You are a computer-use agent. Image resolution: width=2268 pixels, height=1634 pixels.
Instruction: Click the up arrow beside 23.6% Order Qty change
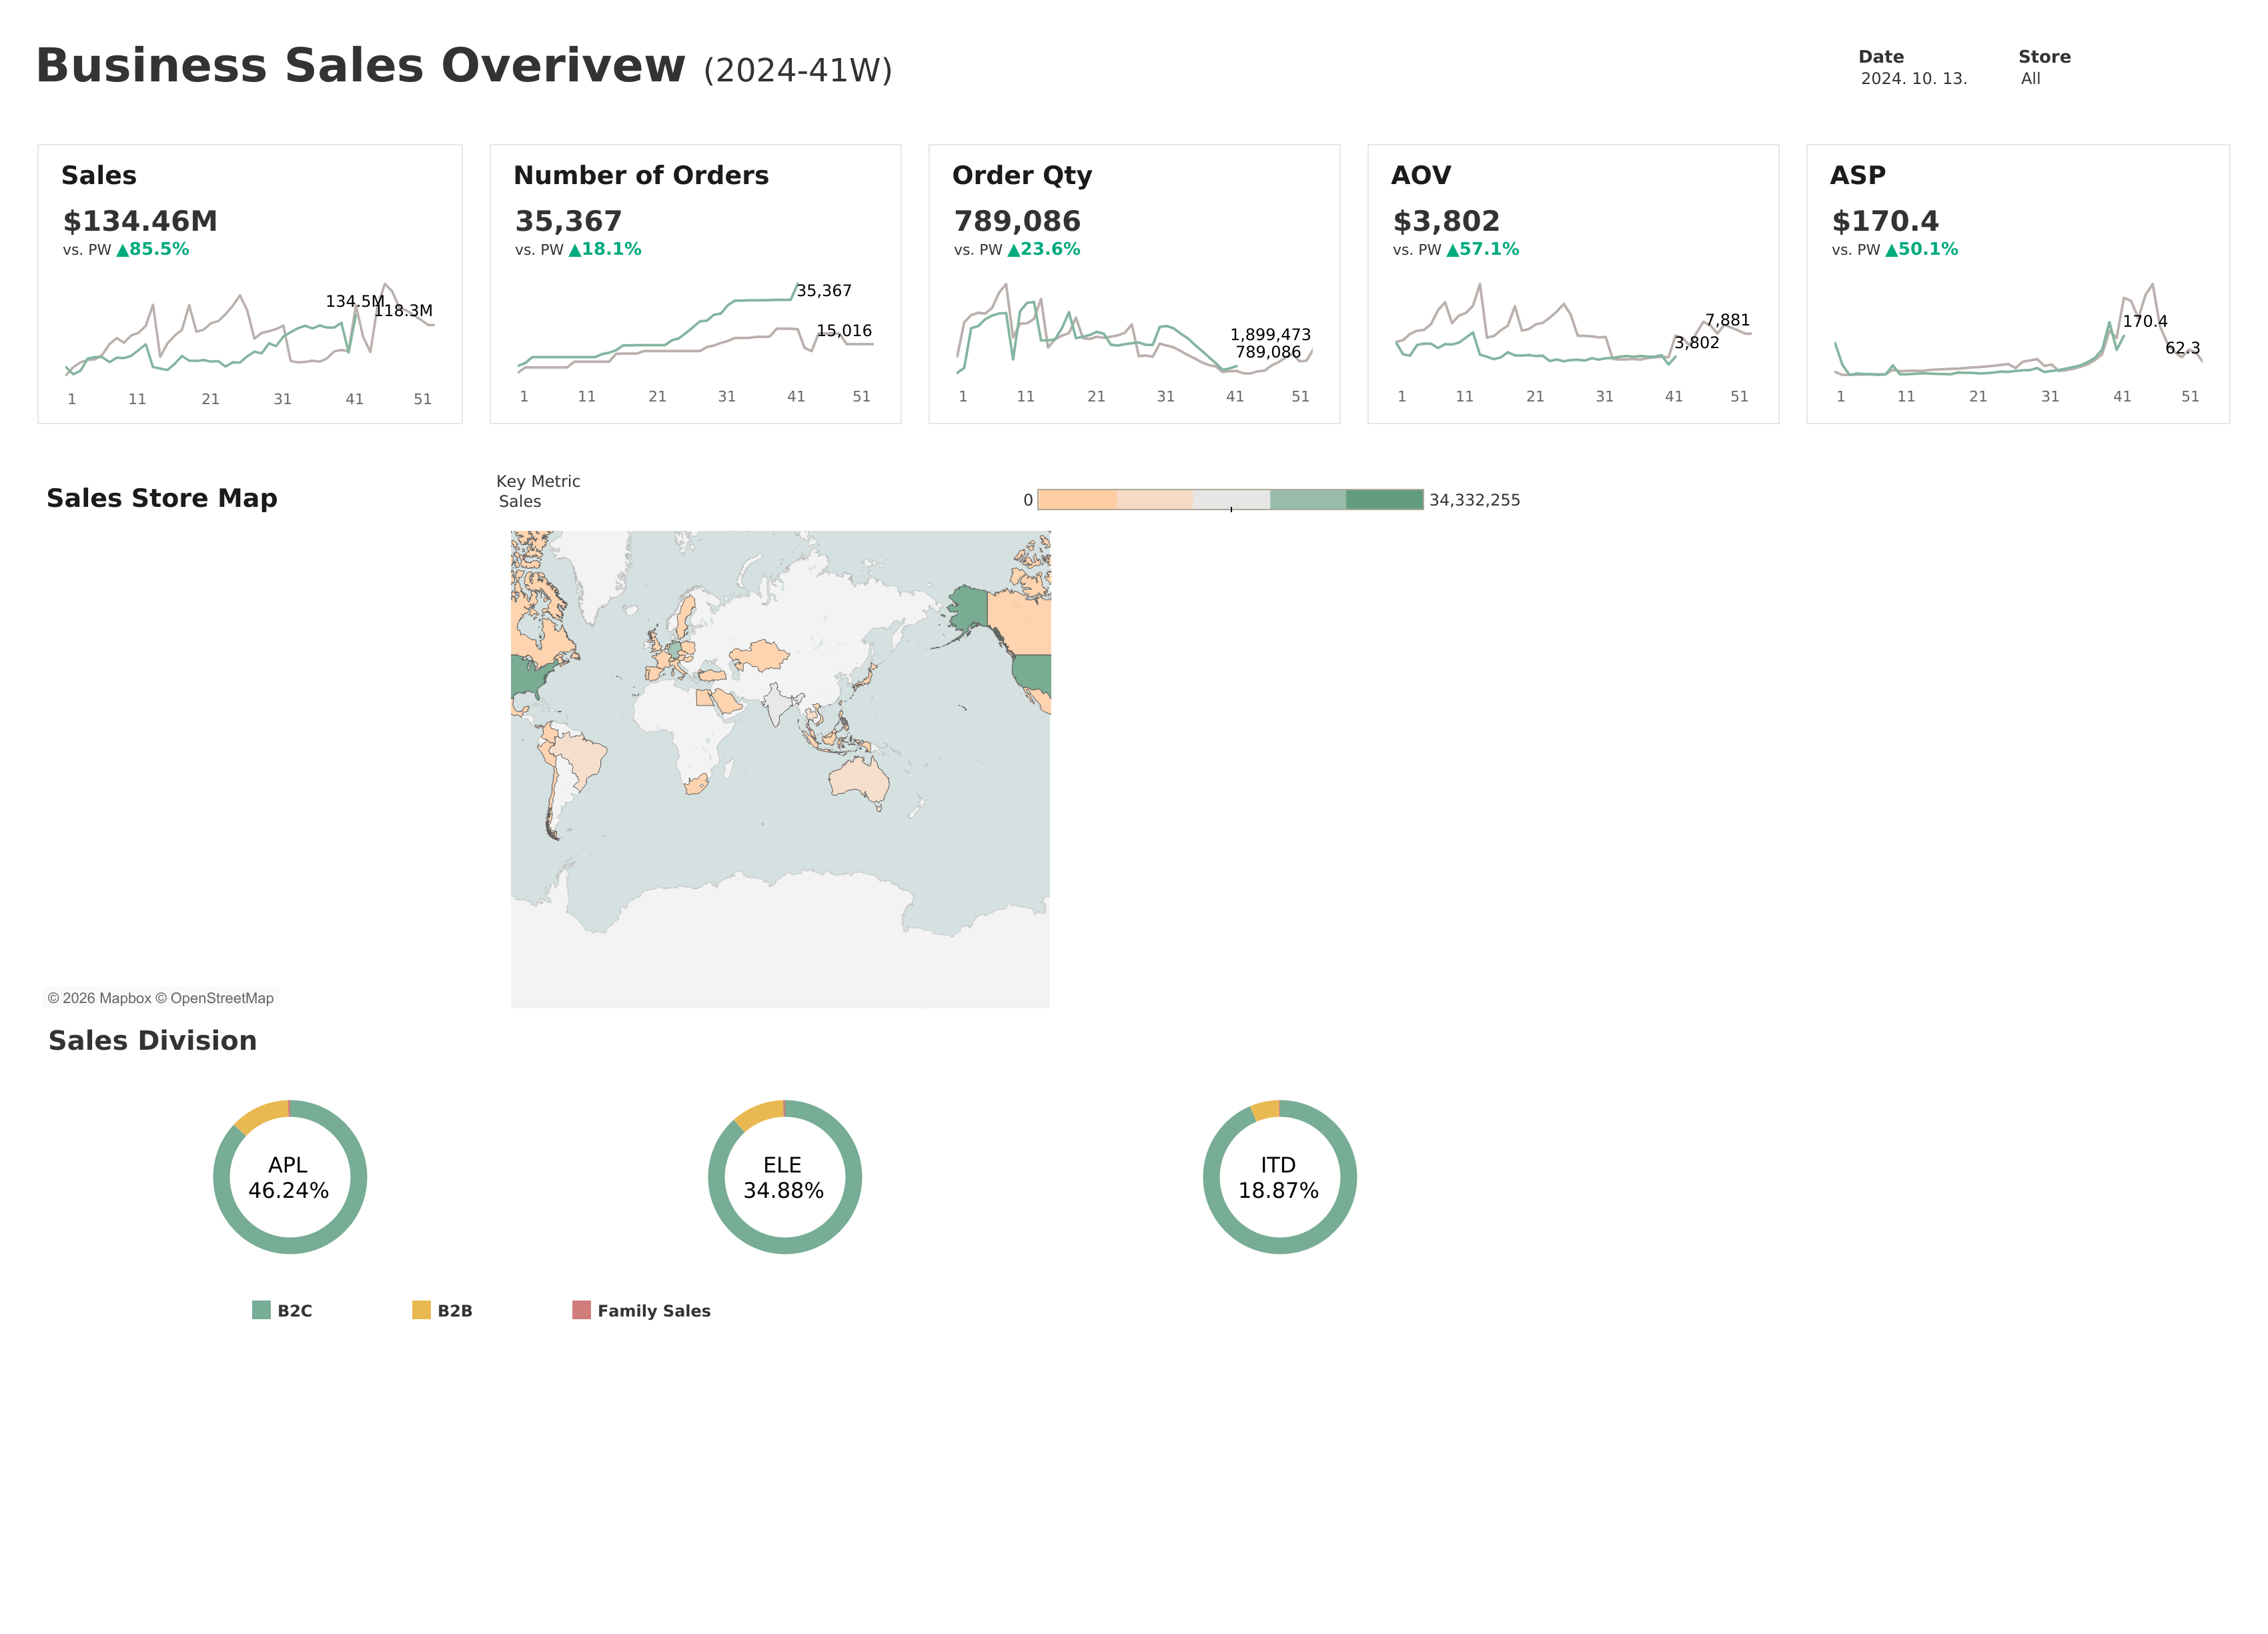point(1013,250)
